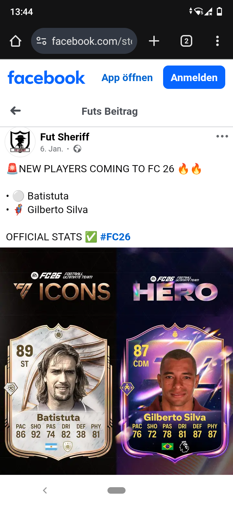
Task: Open the tab switcher showing 2 tabs
Action: coord(186,41)
